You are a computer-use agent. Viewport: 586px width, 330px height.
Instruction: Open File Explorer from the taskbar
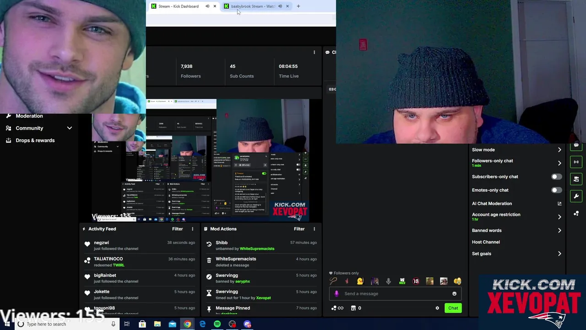point(157,324)
